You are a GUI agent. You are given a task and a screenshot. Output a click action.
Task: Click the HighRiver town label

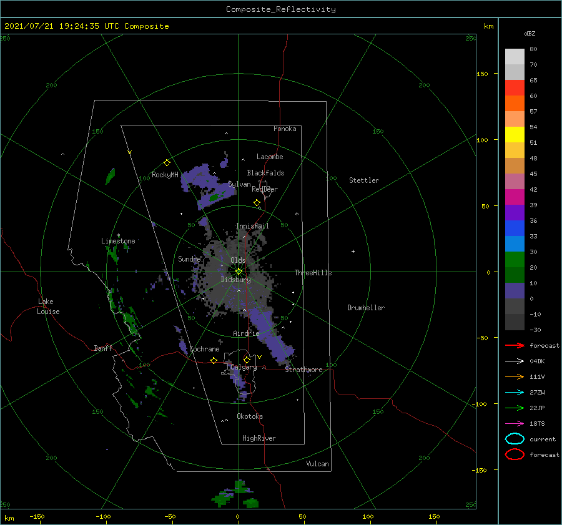(259, 438)
